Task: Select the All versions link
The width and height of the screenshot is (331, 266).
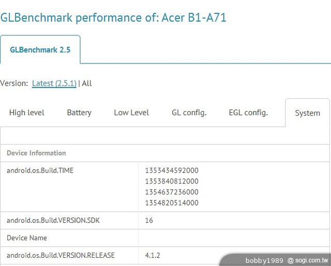Action: click(x=87, y=83)
